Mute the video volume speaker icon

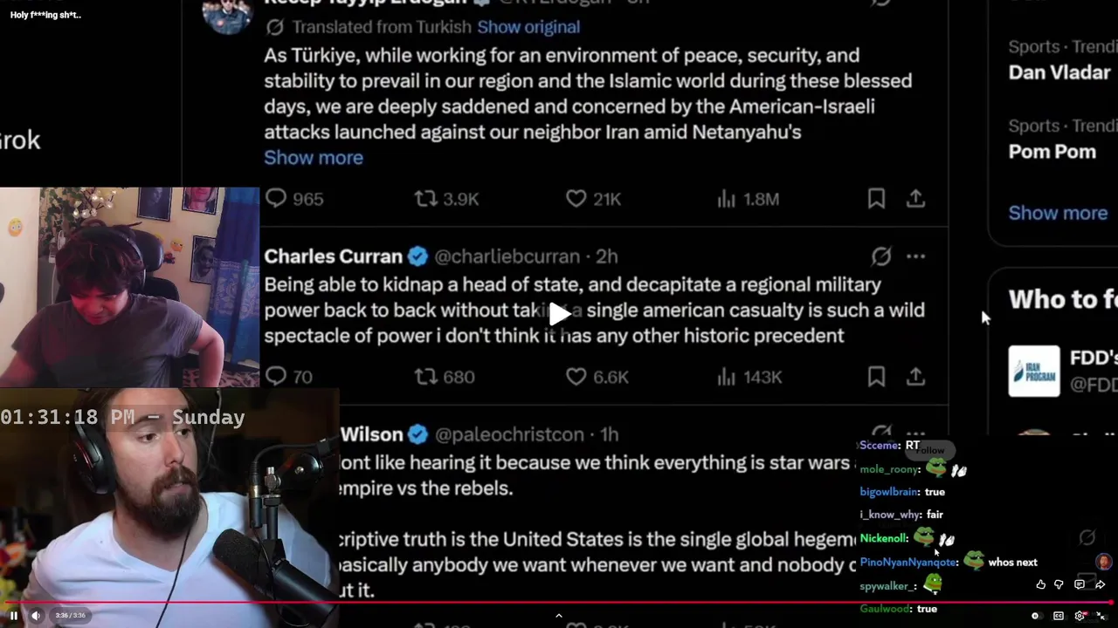click(x=36, y=616)
